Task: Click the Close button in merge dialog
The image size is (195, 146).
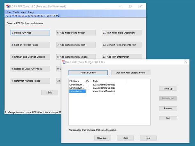Action: point(125,138)
